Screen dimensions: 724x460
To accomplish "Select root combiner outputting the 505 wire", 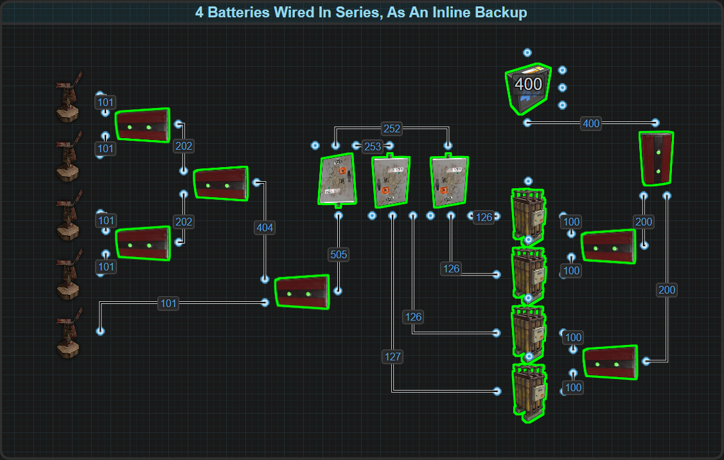I will pos(302,292).
